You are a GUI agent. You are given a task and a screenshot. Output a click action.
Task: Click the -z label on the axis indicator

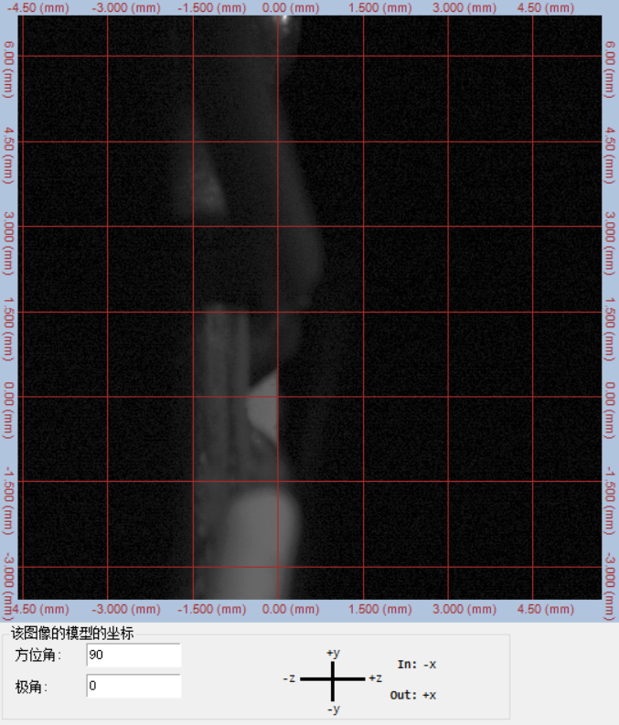tap(289, 678)
